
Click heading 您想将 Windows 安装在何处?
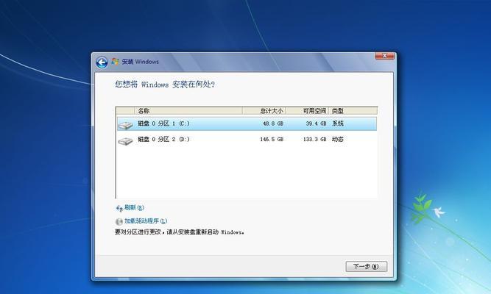click(165, 85)
